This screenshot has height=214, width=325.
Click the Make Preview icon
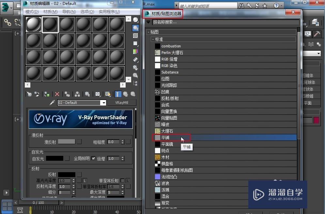tap(135, 60)
